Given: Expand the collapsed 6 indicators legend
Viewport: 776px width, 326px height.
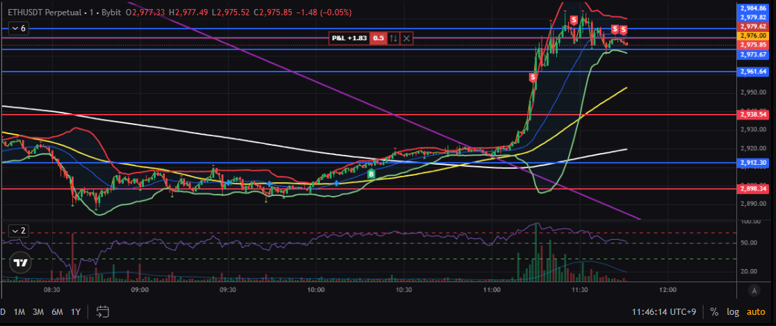Looking at the screenshot, I should 18,28.
